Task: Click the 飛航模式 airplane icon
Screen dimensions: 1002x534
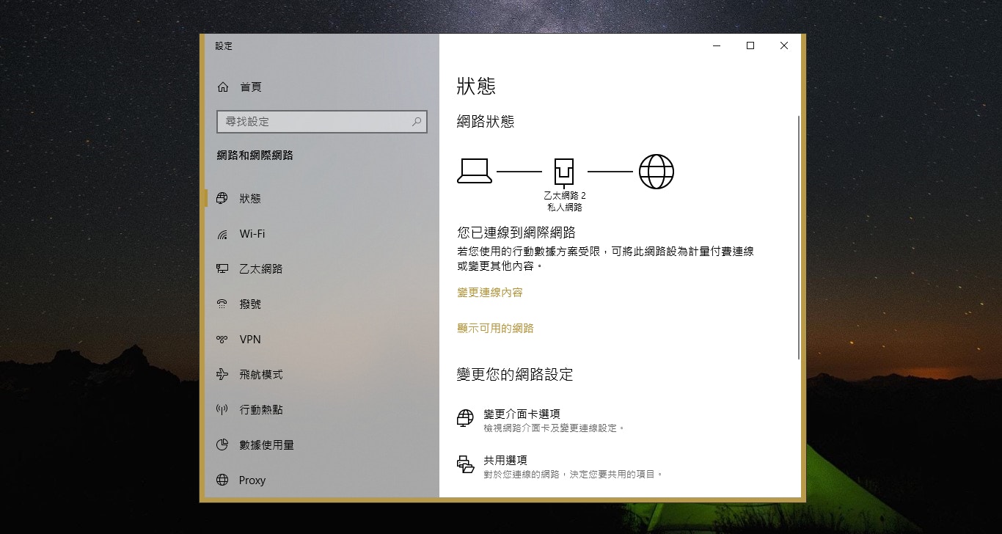Action: point(222,374)
